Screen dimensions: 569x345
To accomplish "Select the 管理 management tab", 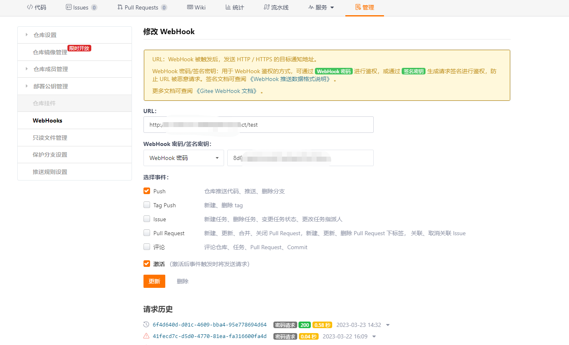I will click(365, 7).
